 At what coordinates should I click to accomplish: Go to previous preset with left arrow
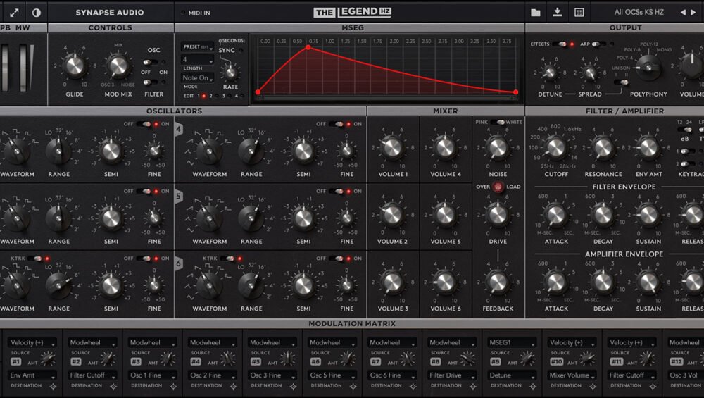(x=683, y=13)
